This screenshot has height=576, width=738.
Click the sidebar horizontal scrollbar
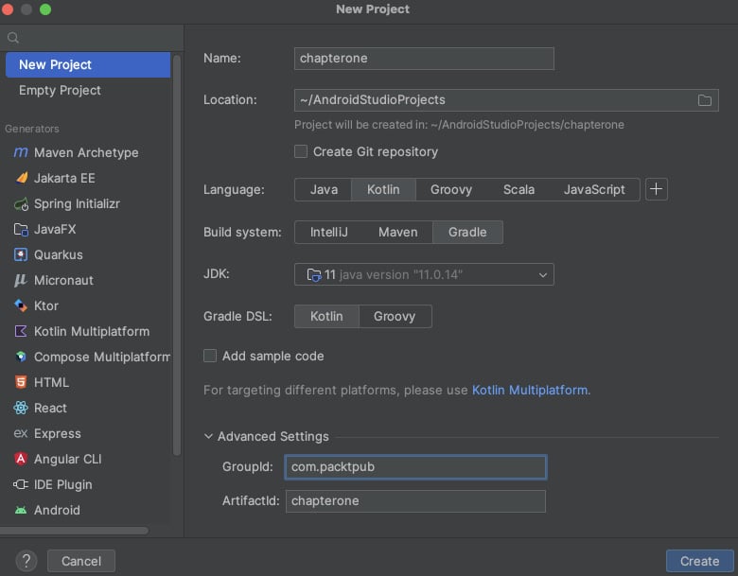(x=75, y=531)
